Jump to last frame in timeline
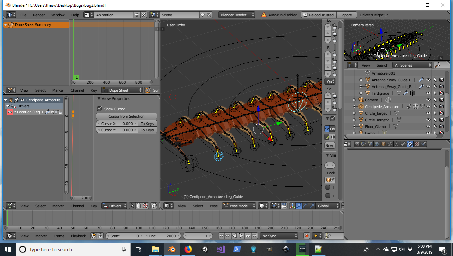This screenshot has width=453, height=256. pyautogui.click(x=254, y=236)
